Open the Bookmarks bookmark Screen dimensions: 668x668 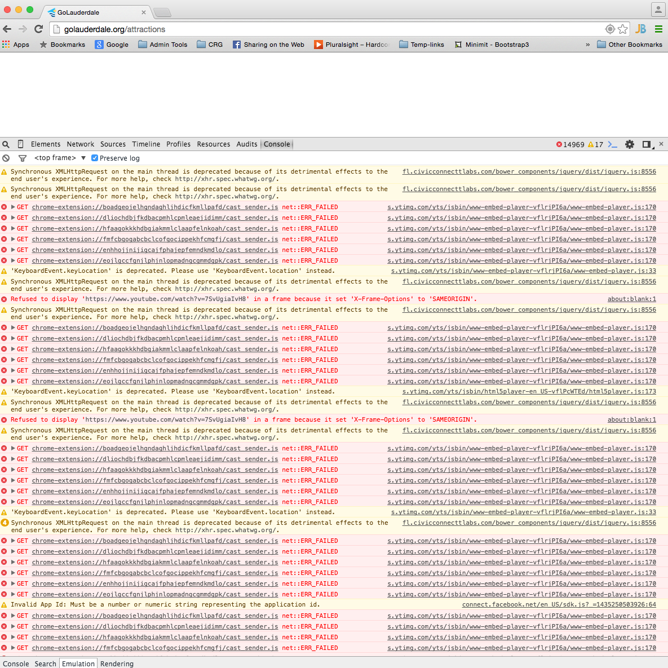(x=62, y=45)
